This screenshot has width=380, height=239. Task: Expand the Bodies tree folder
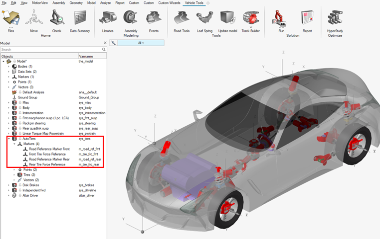9,66
